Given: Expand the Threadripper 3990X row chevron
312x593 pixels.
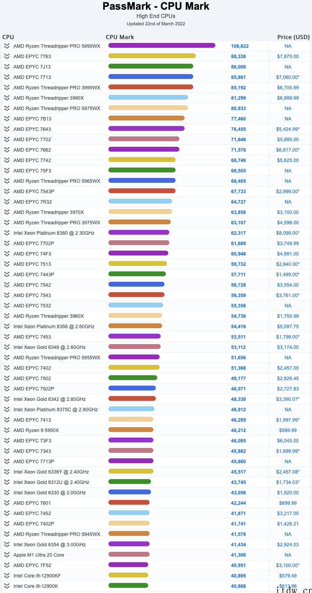Looking at the screenshot, I should coord(7,98).
